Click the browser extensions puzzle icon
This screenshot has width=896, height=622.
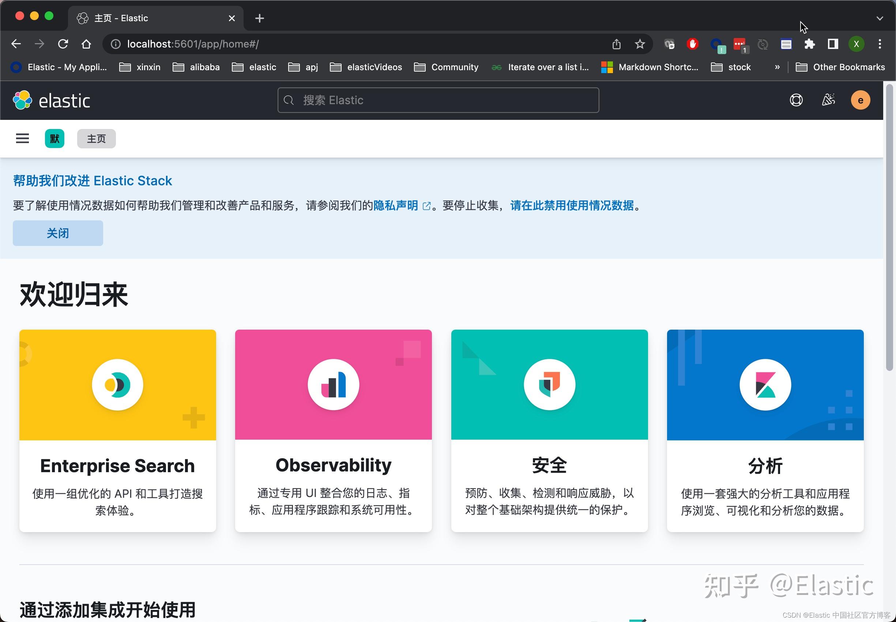809,43
